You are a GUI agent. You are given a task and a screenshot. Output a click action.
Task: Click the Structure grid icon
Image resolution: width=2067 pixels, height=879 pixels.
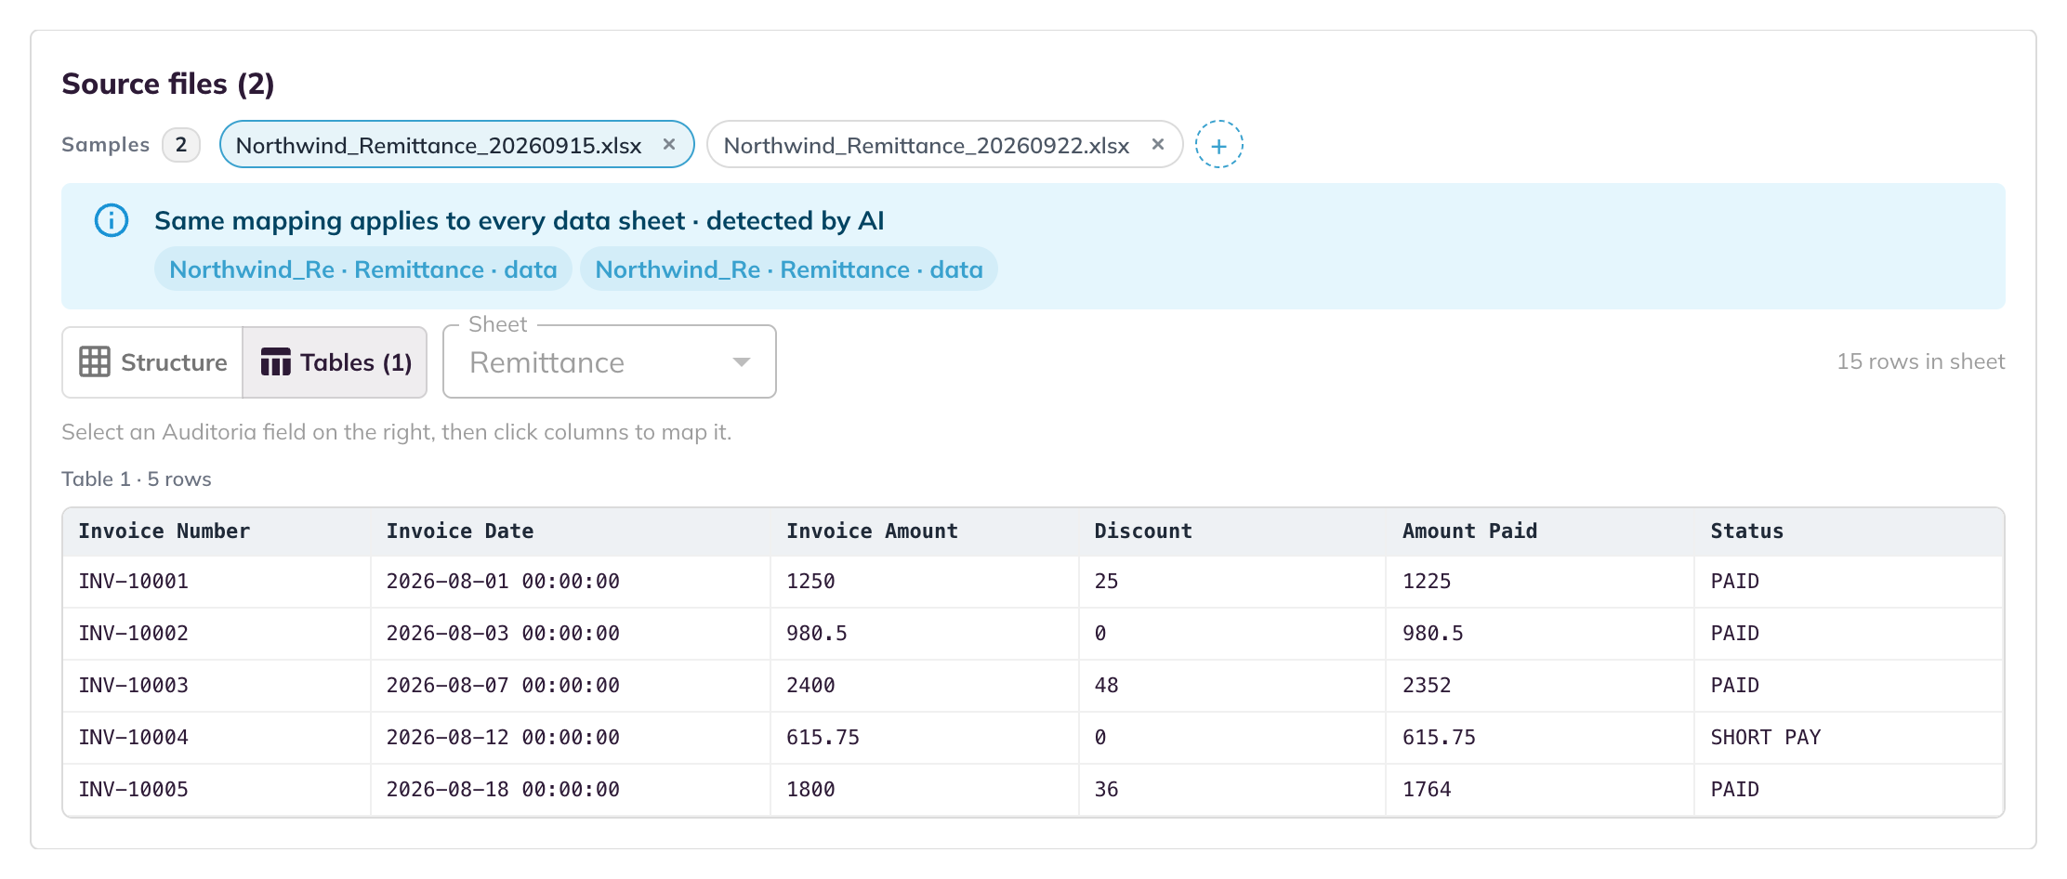[x=95, y=361]
